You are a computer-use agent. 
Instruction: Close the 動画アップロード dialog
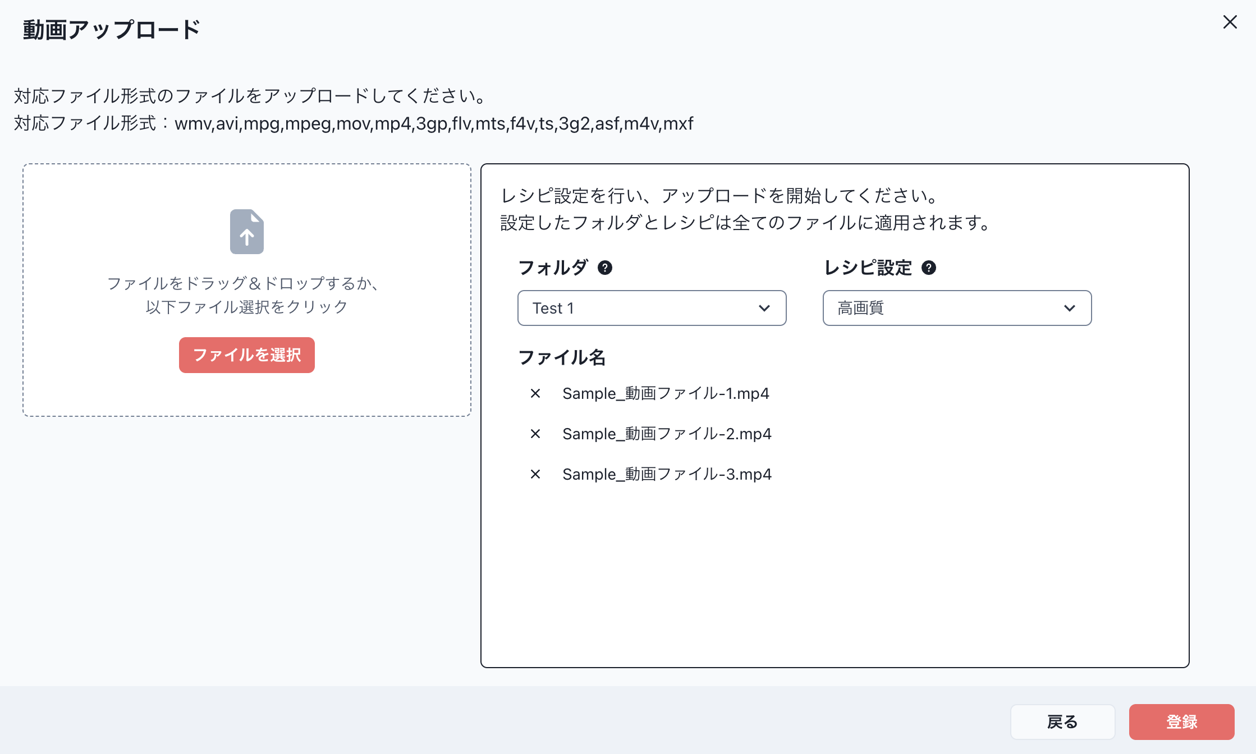point(1230,22)
